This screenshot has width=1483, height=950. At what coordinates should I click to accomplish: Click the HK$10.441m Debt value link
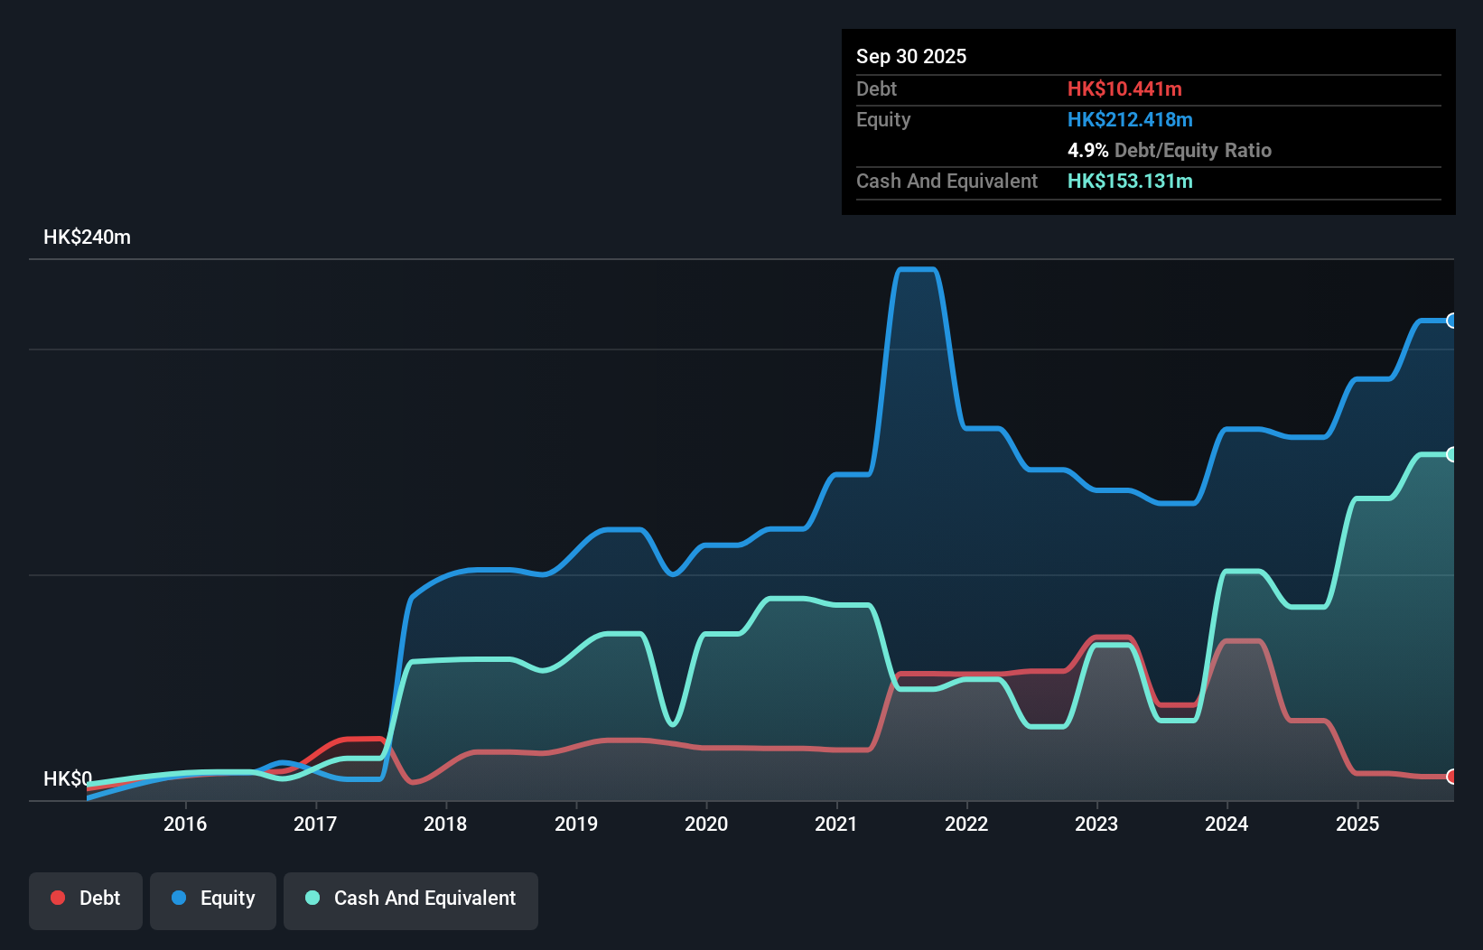(x=1124, y=88)
